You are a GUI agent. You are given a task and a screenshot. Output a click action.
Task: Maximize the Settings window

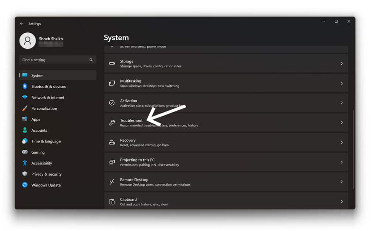click(336, 21)
